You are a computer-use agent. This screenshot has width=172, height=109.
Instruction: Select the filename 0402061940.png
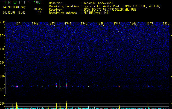click(x=14, y=7)
